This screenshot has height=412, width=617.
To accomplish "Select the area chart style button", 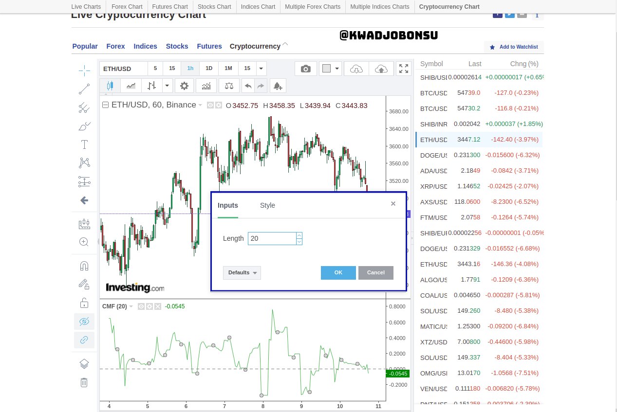I will tap(131, 86).
